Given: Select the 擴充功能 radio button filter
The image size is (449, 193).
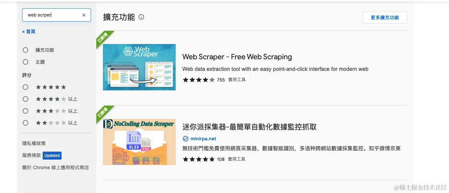Looking at the screenshot, I should 25,50.
